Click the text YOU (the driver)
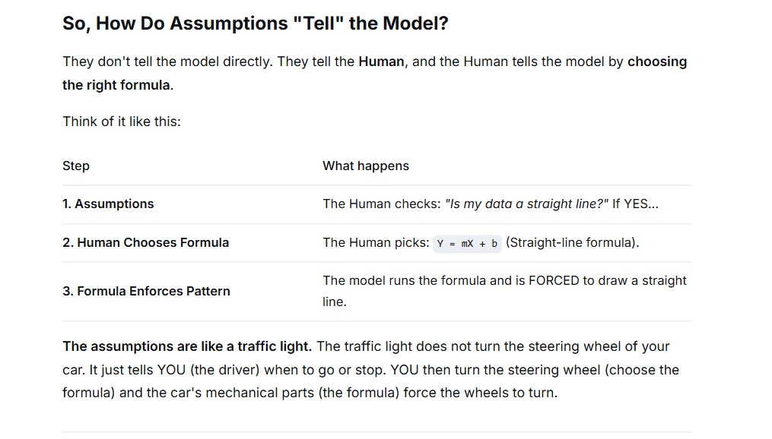The width and height of the screenshot is (772, 439). point(208,370)
